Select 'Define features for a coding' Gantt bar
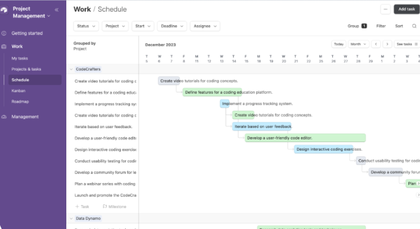This screenshot has width=420, height=229. pos(212,92)
